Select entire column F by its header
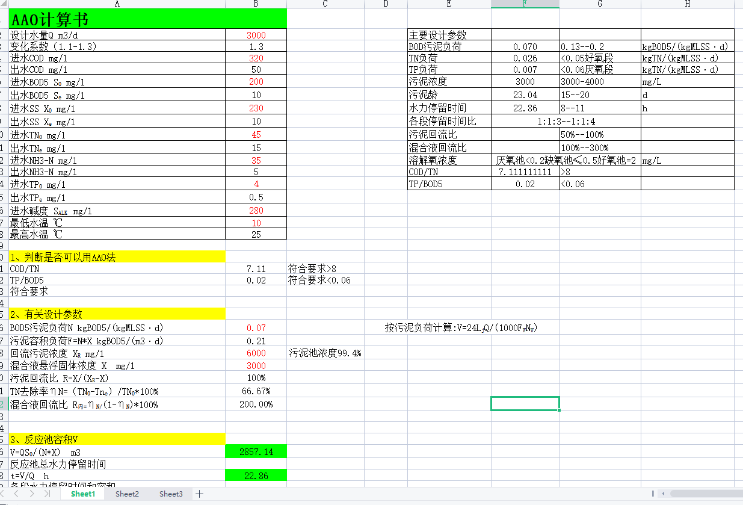The image size is (743, 505). [525, 4]
